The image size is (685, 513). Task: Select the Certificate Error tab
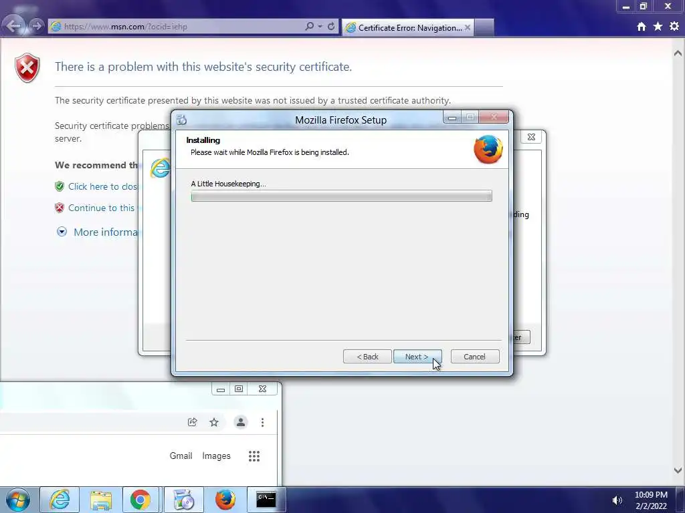click(407, 27)
